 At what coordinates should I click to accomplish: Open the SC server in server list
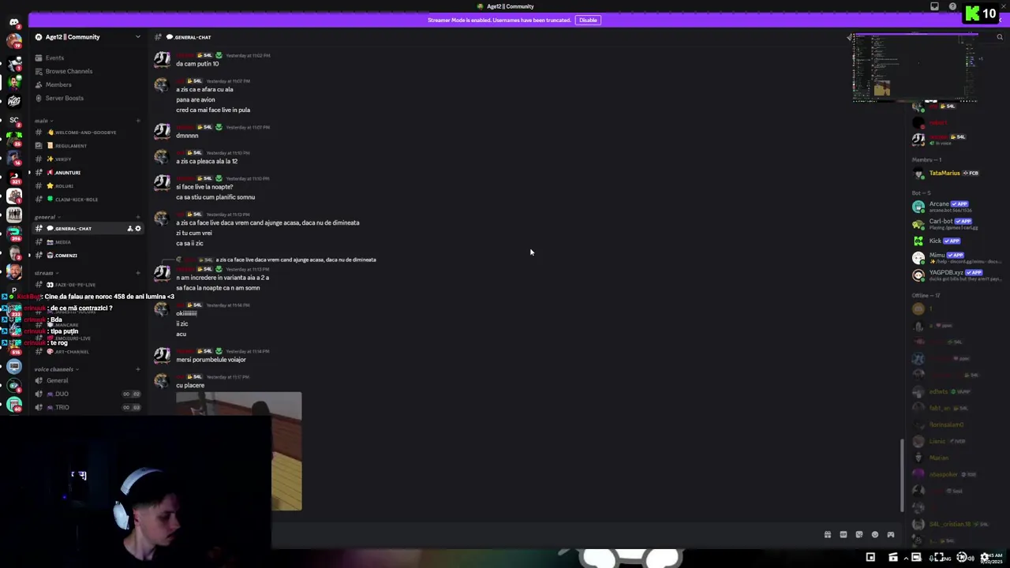[14, 120]
